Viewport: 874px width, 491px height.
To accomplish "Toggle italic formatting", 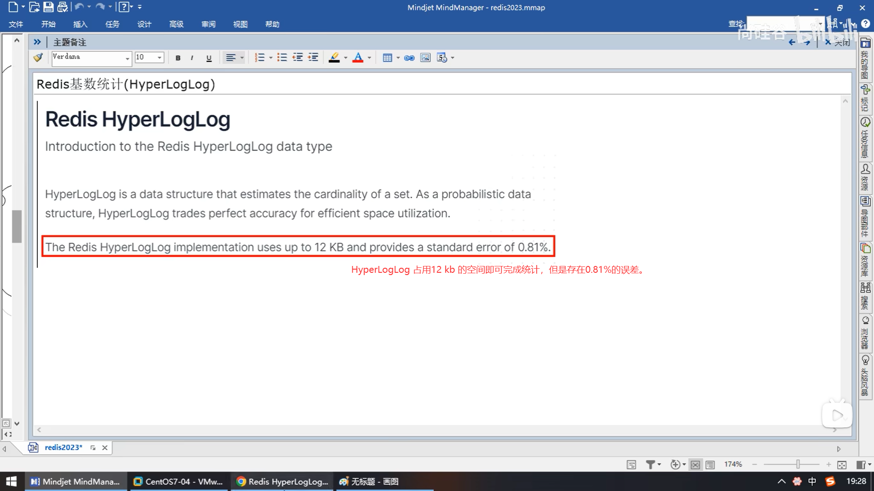I will tap(192, 58).
